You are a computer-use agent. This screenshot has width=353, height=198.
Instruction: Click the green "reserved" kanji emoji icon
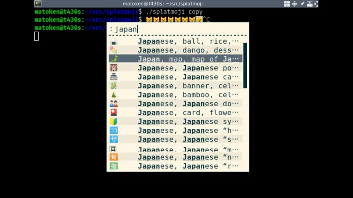point(114,166)
